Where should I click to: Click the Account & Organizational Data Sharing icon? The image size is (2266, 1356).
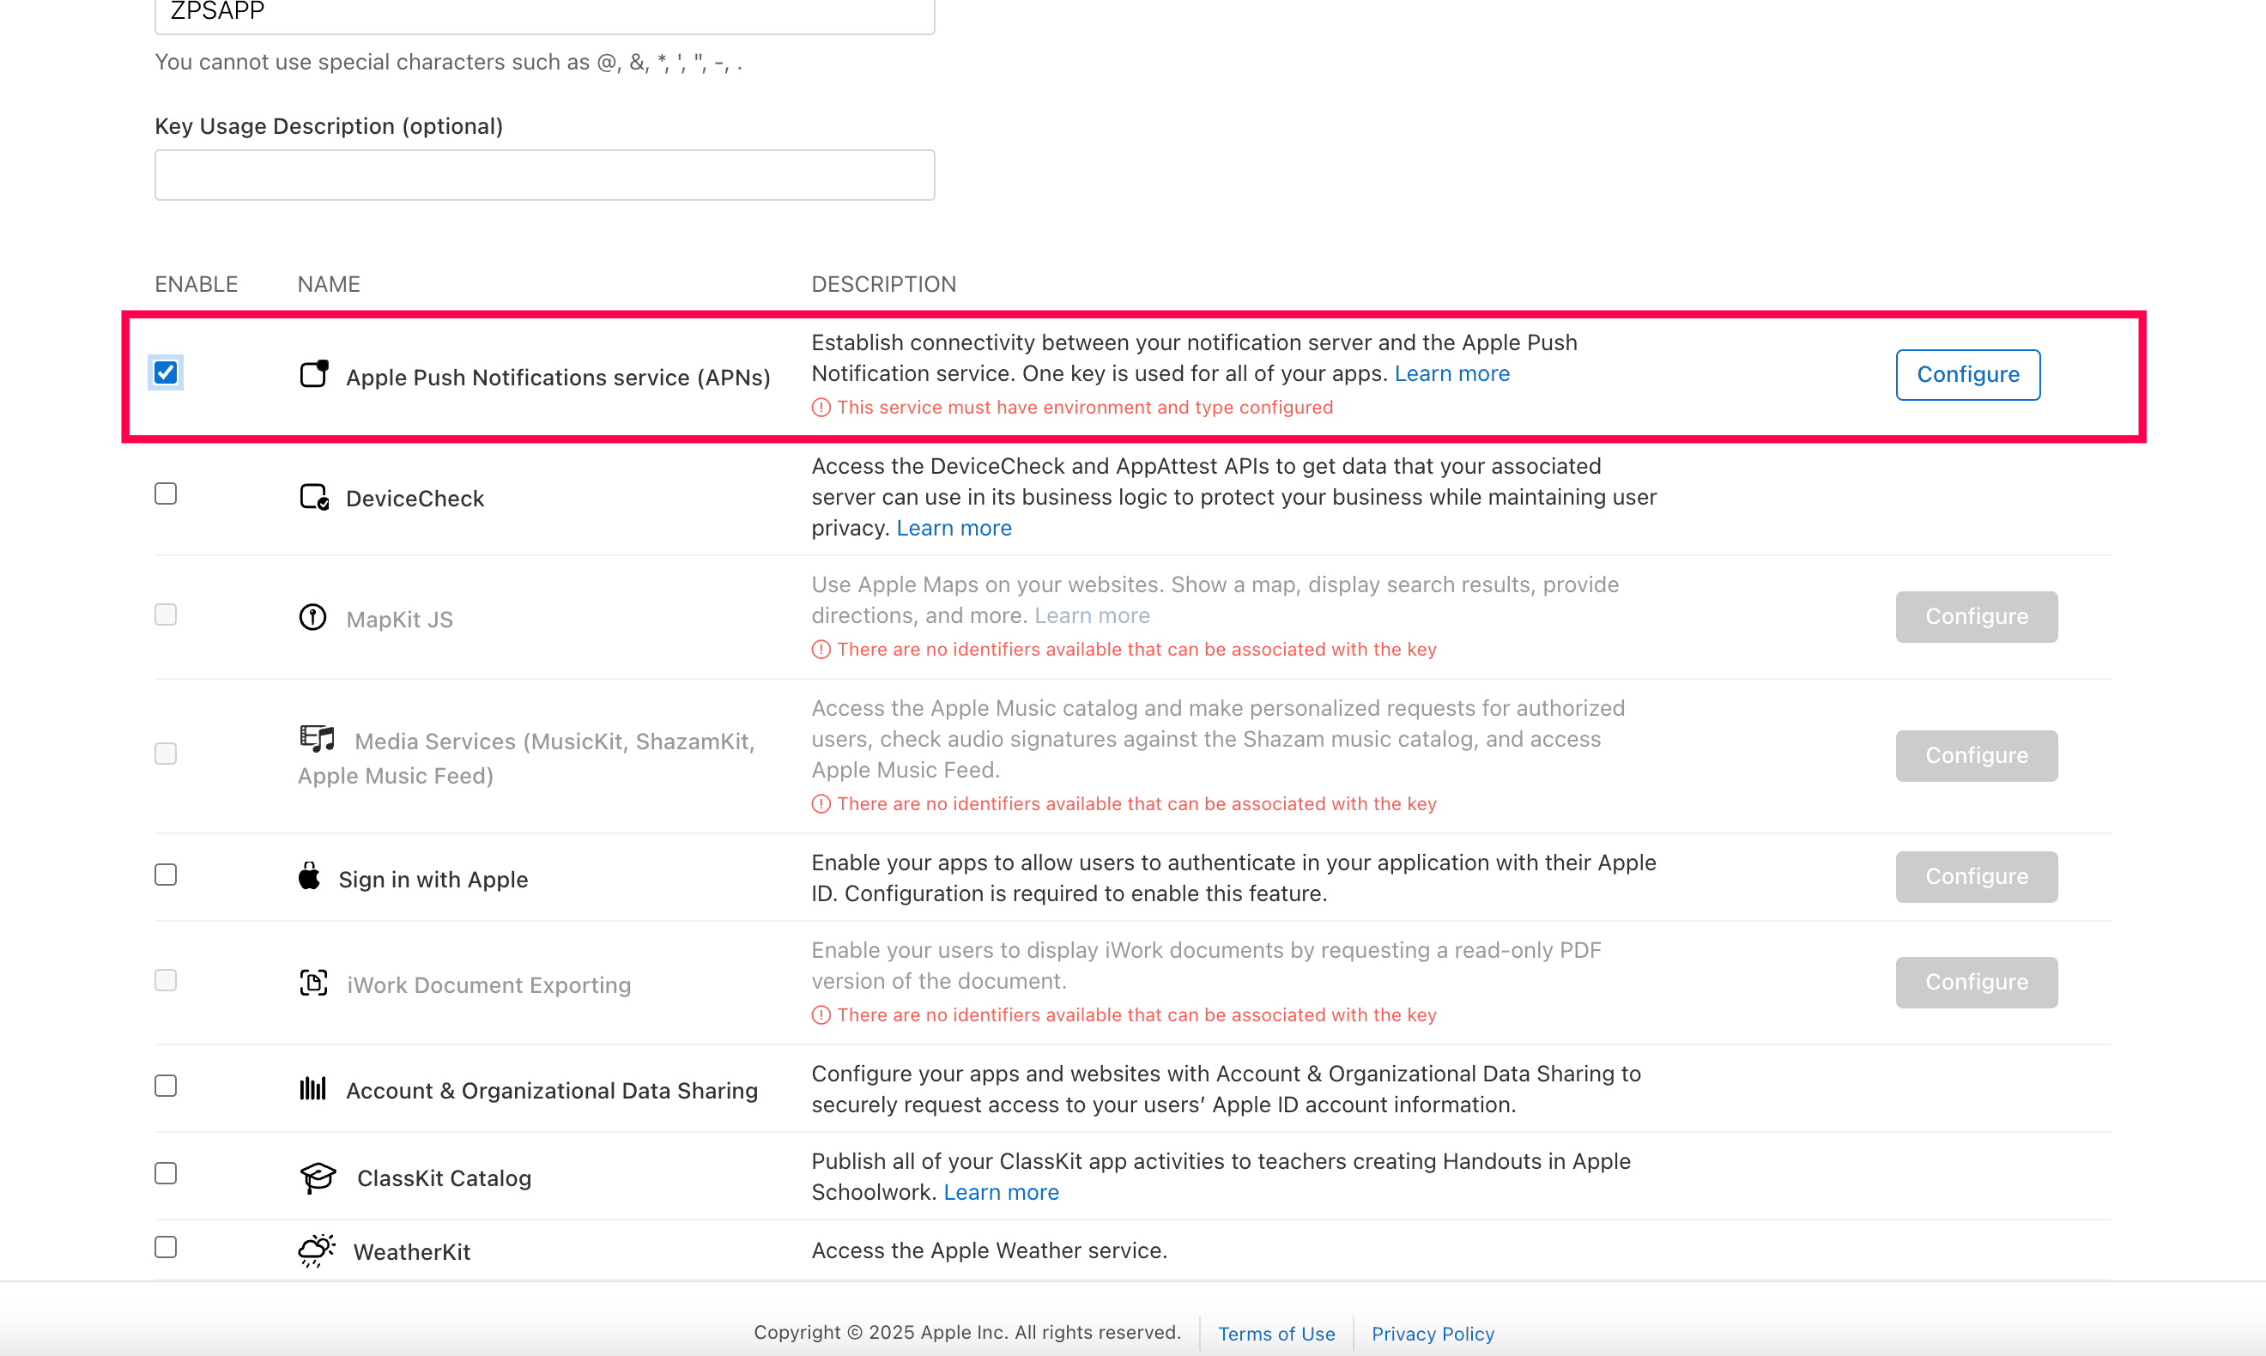[x=312, y=1088]
